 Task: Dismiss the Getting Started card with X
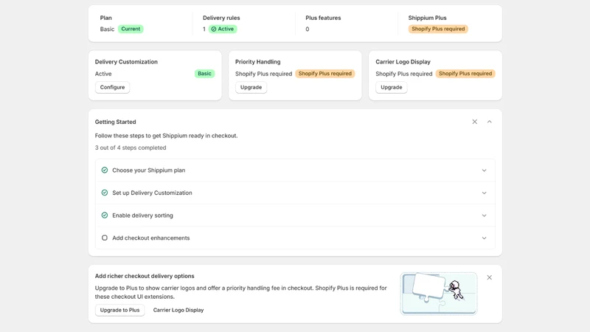(x=474, y=122)
